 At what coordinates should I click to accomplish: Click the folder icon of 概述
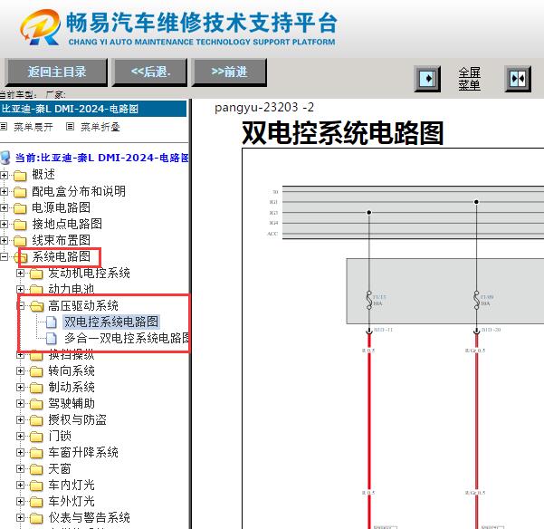[x=20, y=176]
